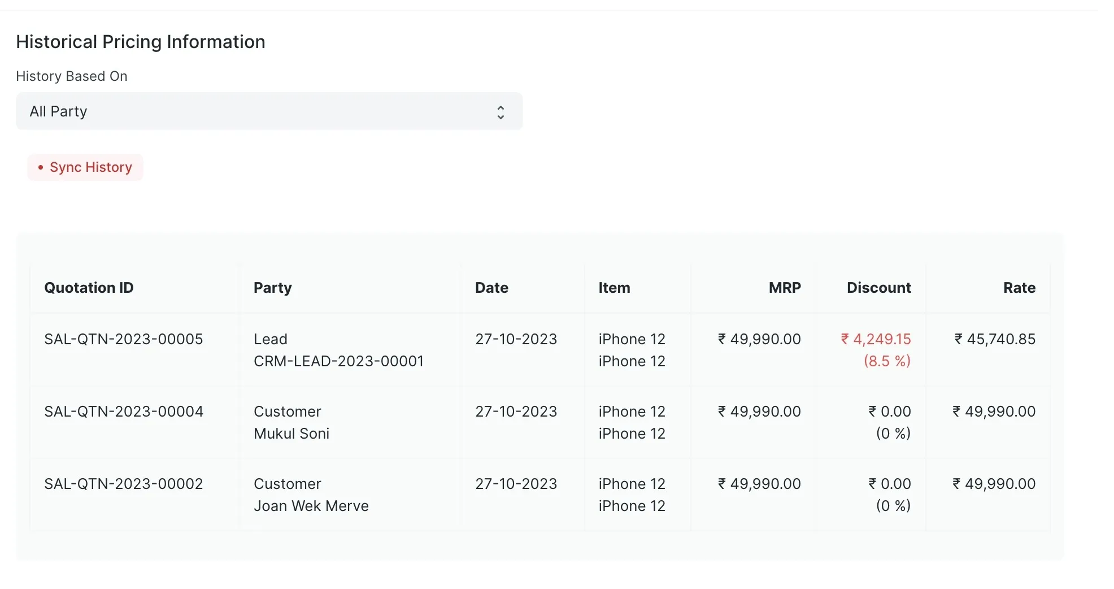1114x589 pixels.
Task: Click the red discount amount ₹ 4,249.15
Action: pos(876,339)
